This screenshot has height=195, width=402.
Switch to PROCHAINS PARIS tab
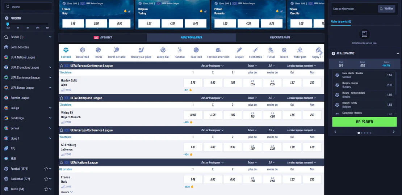pos(280,37)
